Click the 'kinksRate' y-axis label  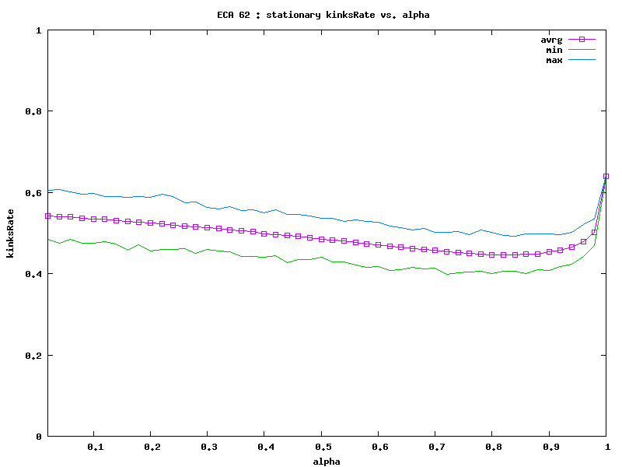(x=10, y=233)
